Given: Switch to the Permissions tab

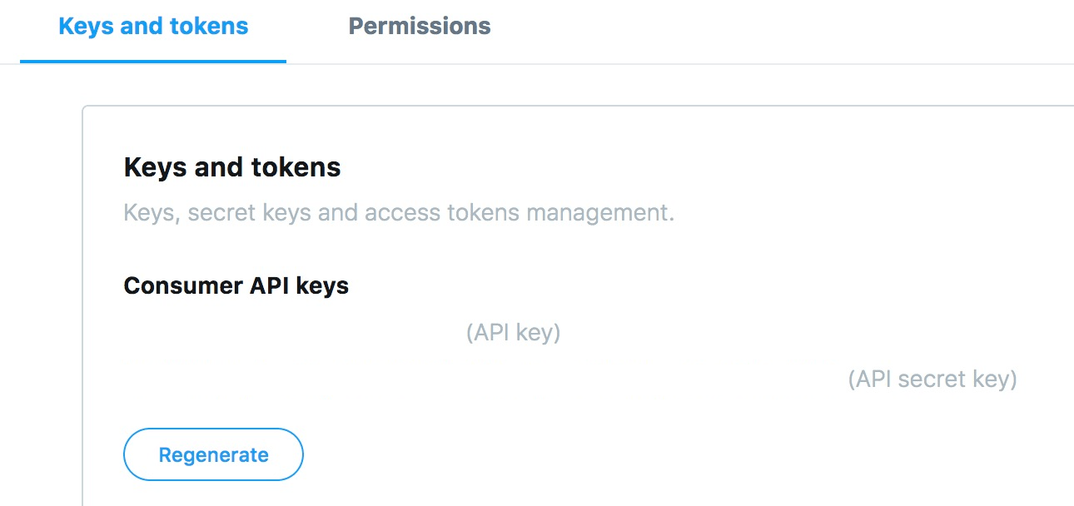Looking at the screenshot, I should pos(419,27).
